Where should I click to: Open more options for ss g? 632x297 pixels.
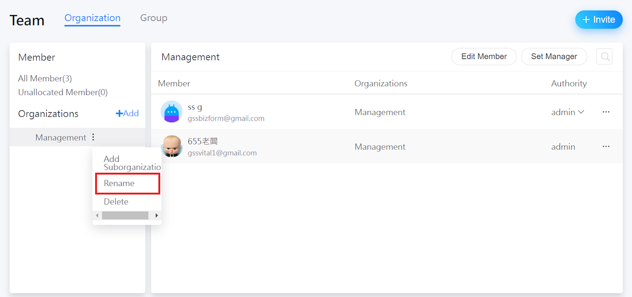click(606, 112)
